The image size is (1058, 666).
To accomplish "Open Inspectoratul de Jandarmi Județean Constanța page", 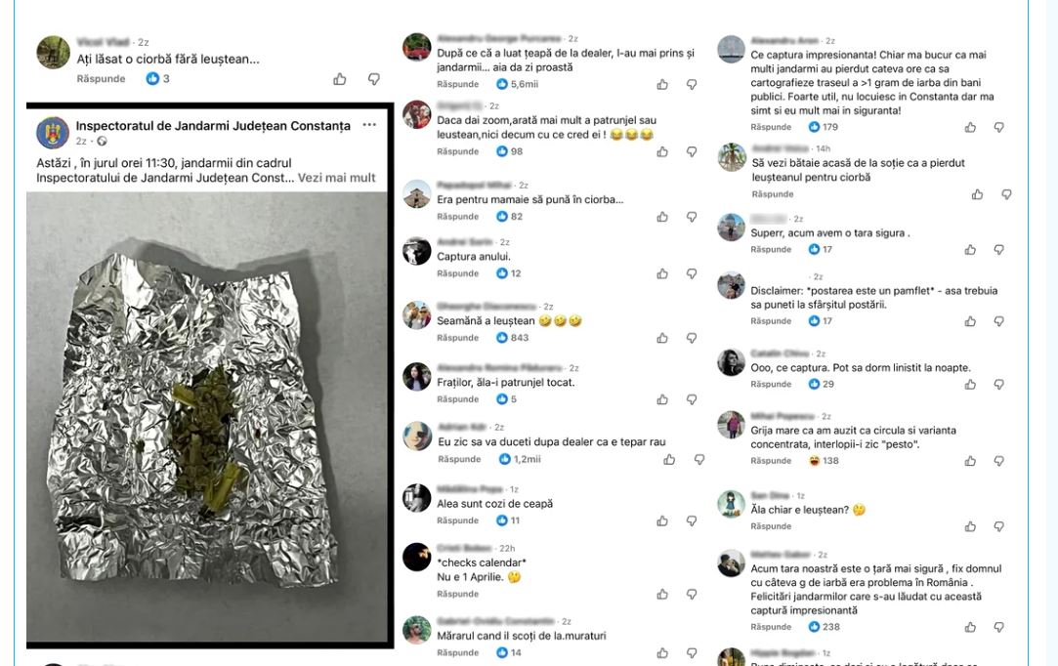I will 213,126.
